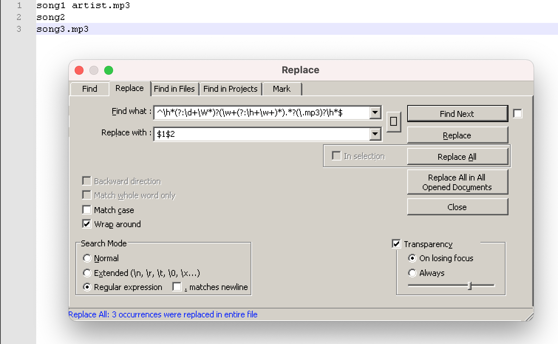Select Normal search mode
Viewport: 558px width, 344px height.
[x=87, y=258]
